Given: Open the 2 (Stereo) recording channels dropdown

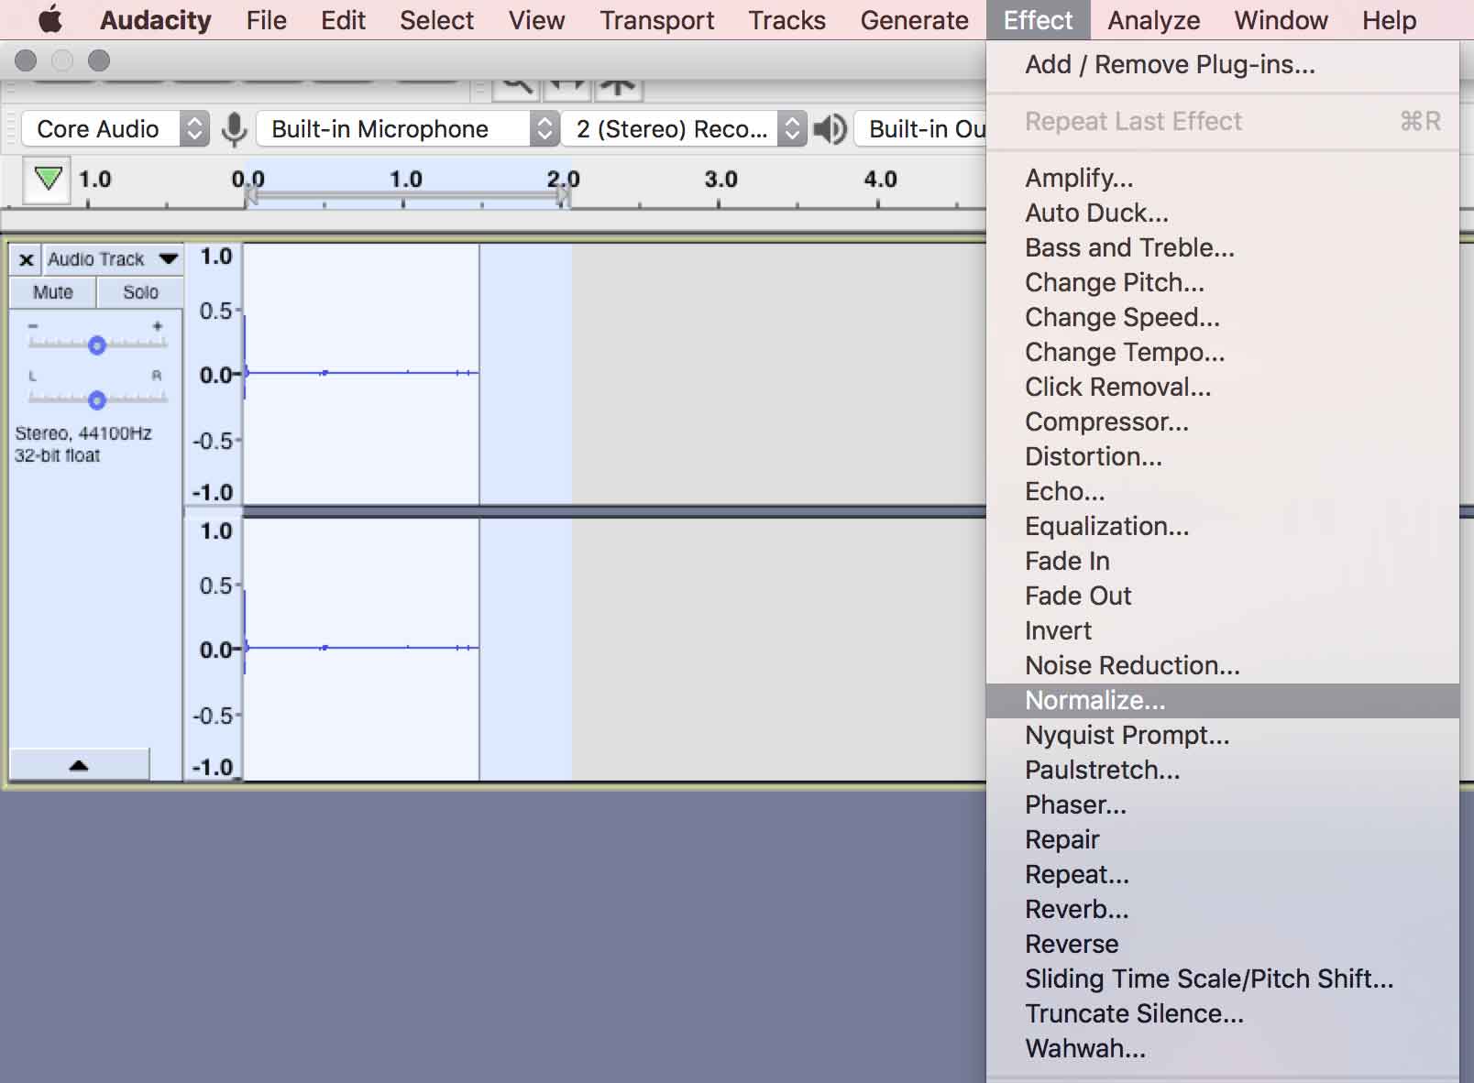Looking at the screenshot, I should tap(684, 129).
